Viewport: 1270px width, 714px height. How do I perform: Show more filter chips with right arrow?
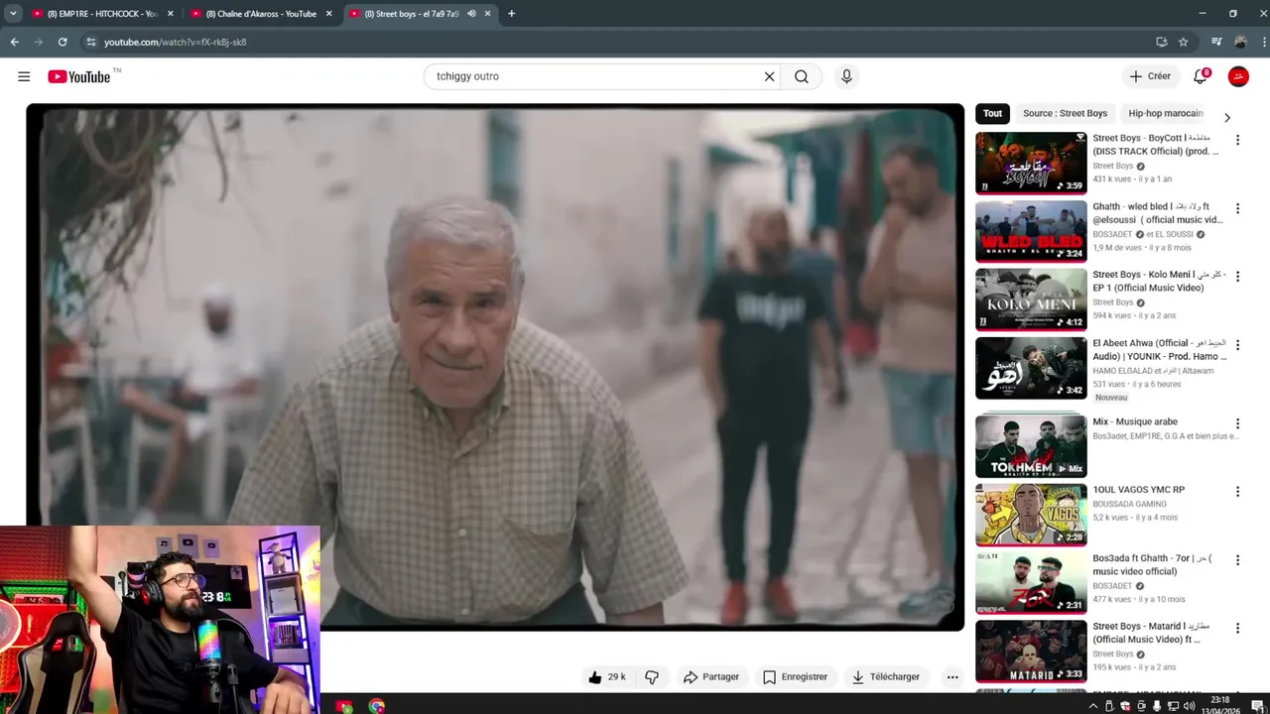[1227, 117]
